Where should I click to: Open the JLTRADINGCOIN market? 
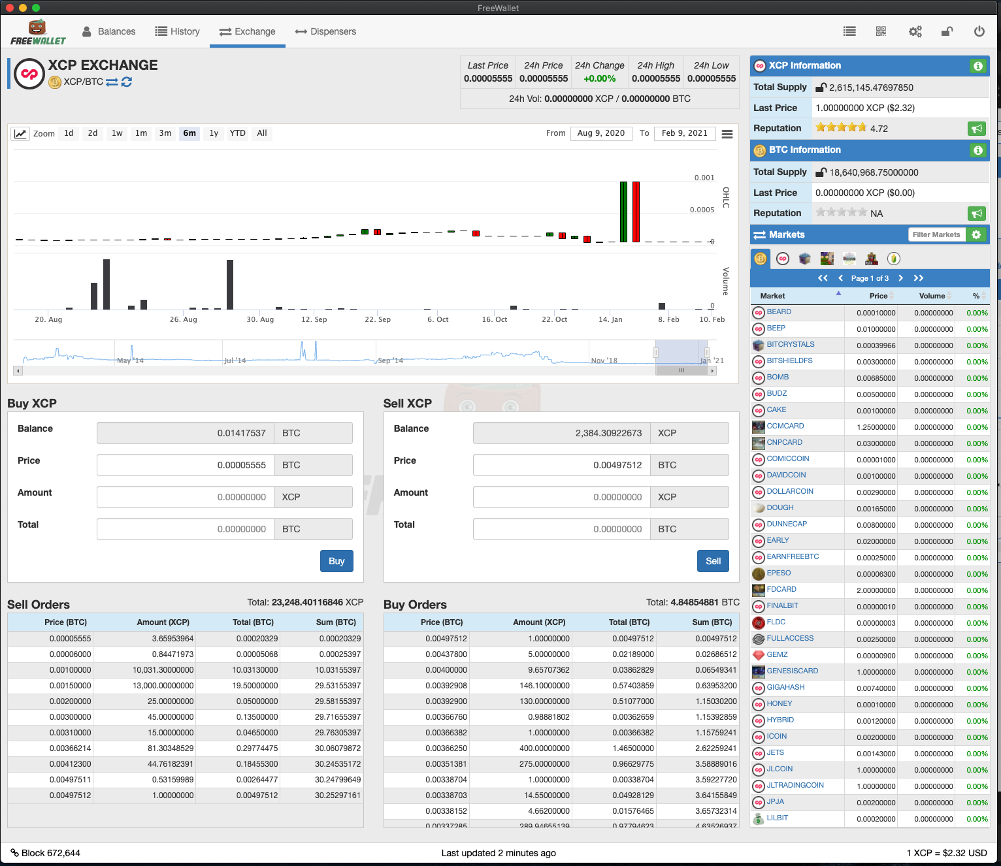point(795,786)
